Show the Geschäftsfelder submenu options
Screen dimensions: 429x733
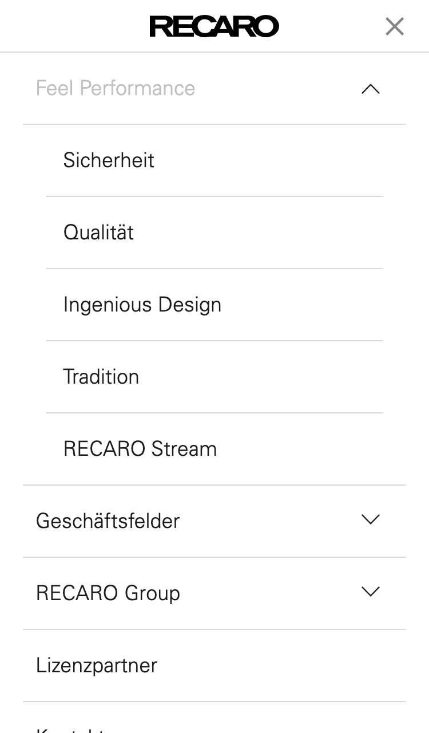(371, 519)
